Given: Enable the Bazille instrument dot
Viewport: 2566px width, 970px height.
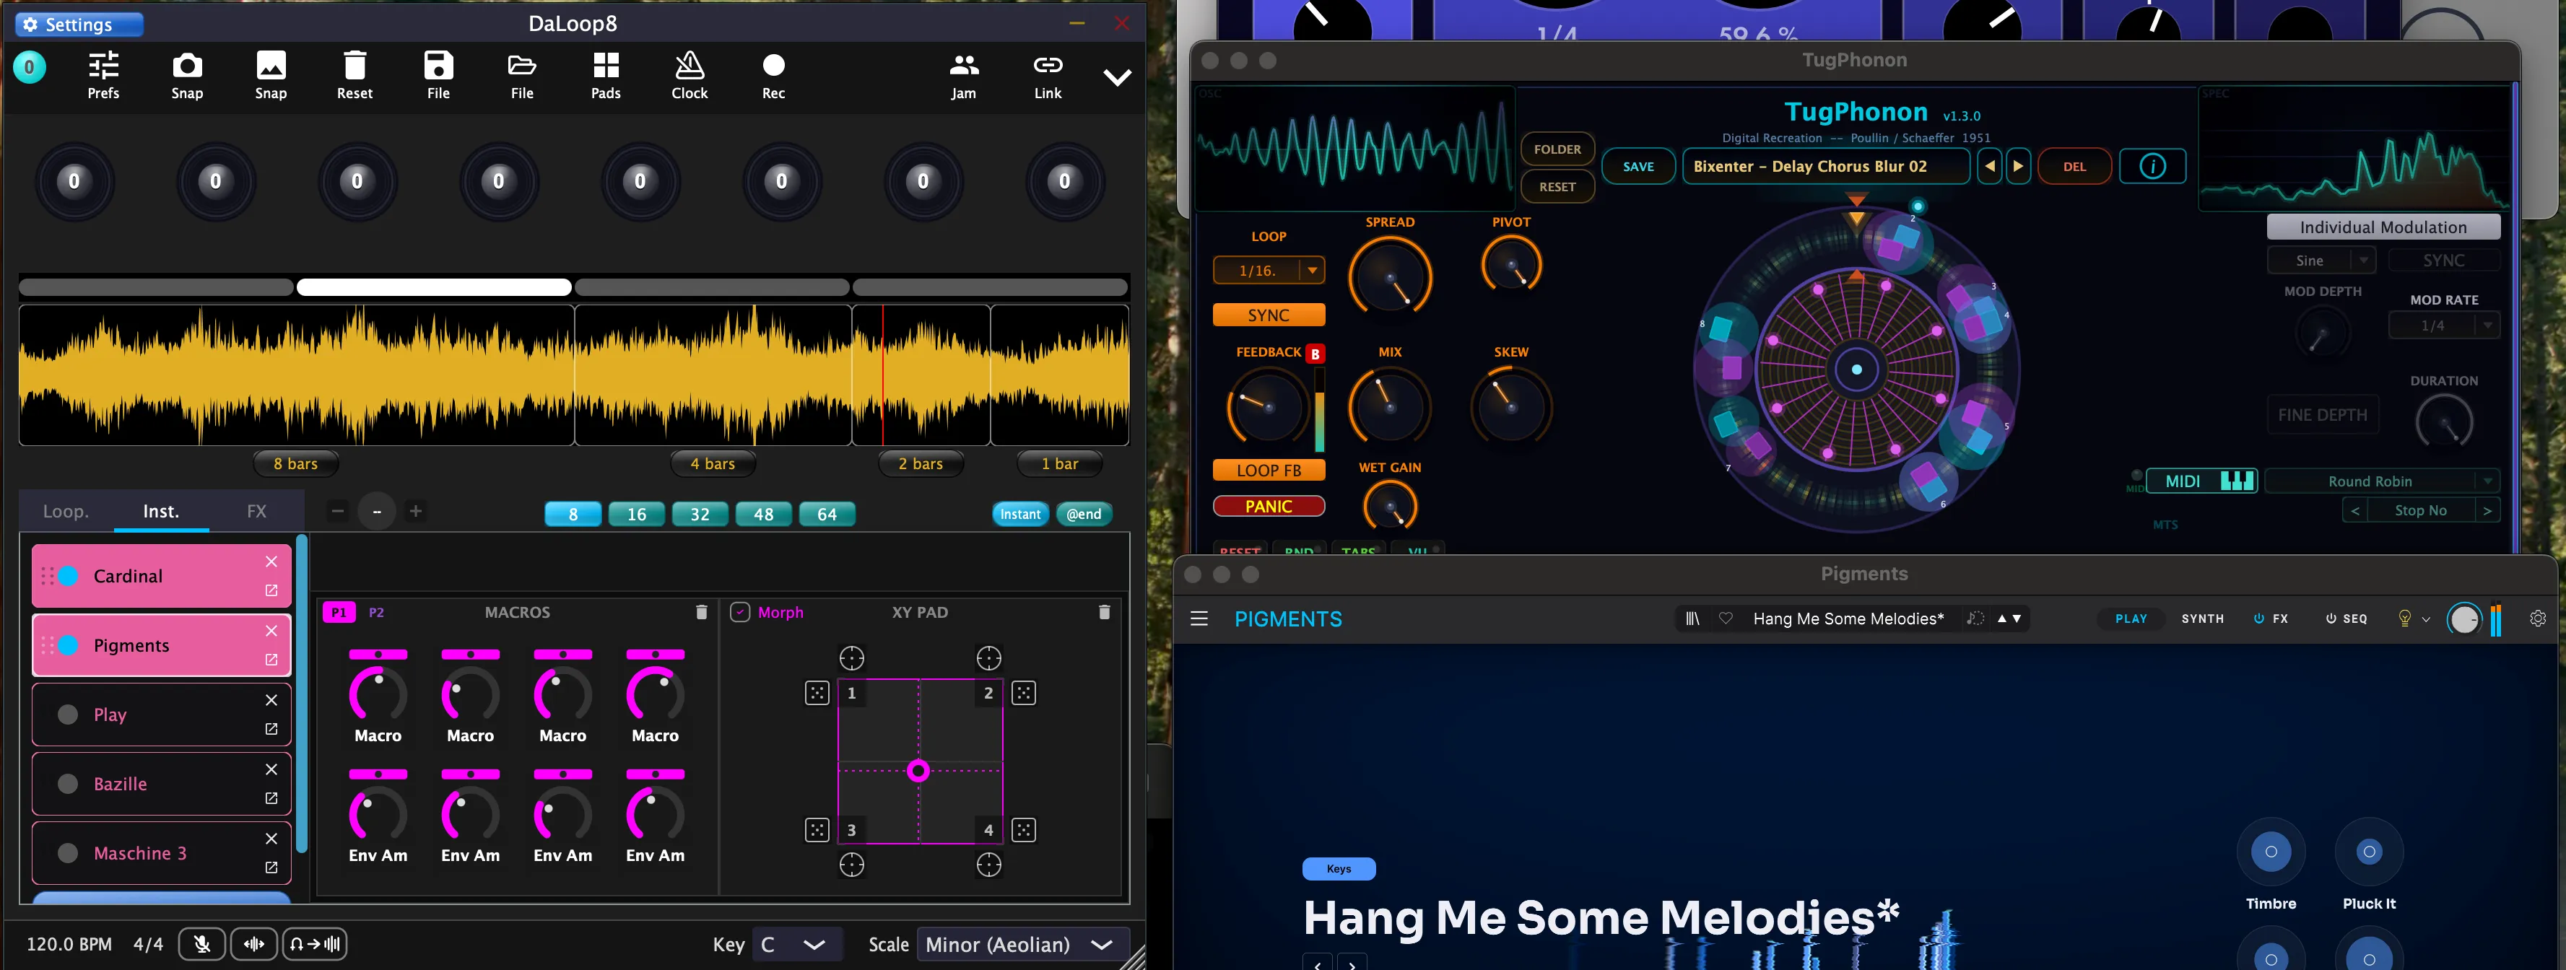Looking at the screenshot, I should click(x=68, y=784).
